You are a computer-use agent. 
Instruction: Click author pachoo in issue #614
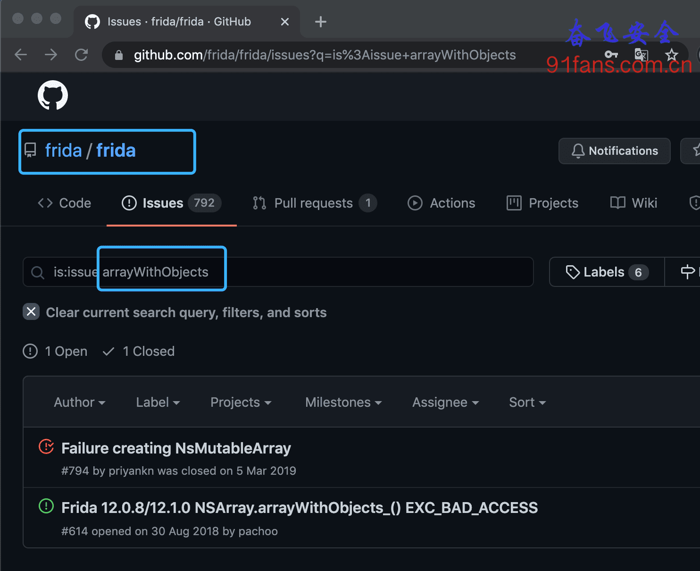[258, 531]
